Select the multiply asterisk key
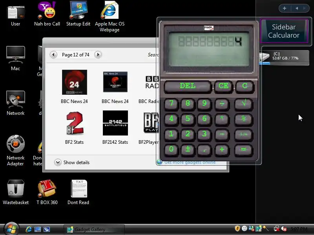The image size is (314, 235). pyautogui.click(x=222, y=119)
